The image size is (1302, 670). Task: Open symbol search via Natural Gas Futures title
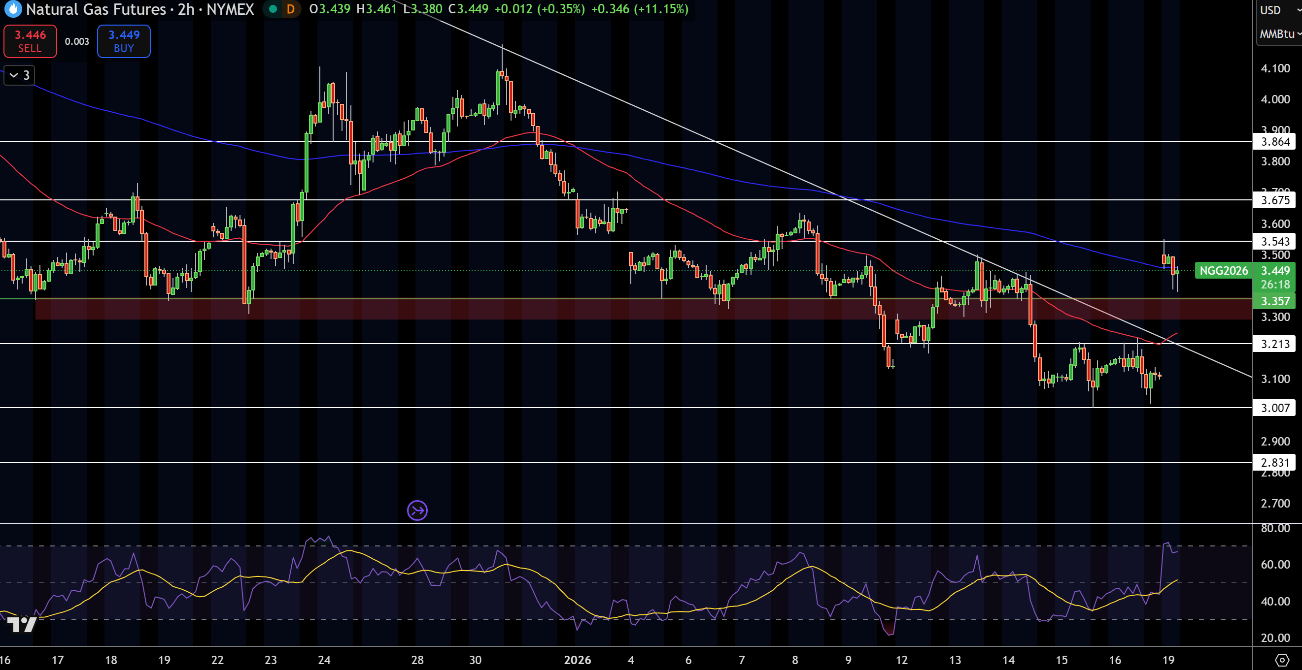[x=96, y=9]
